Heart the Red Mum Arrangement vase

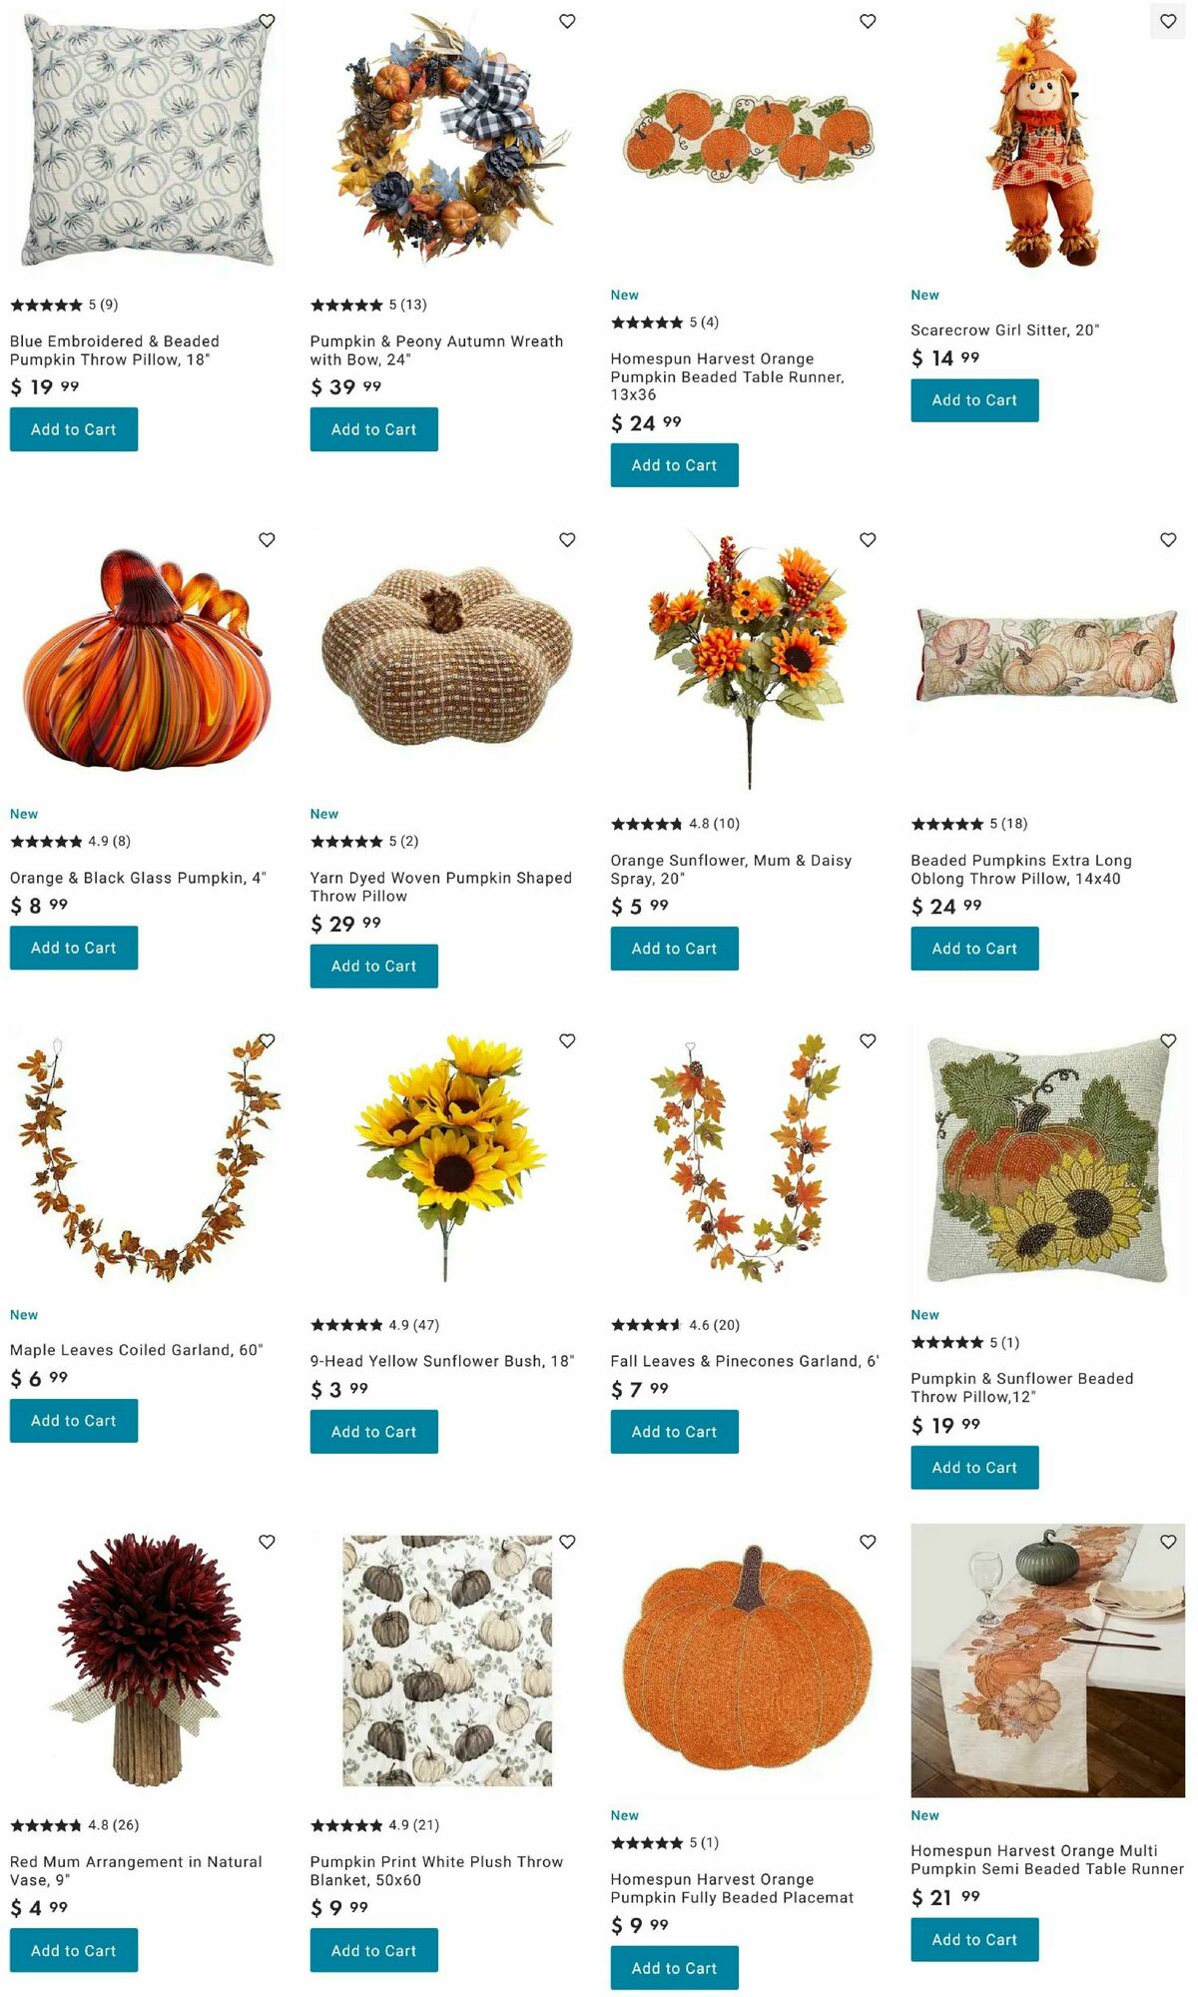click(x=267, y=1543)
